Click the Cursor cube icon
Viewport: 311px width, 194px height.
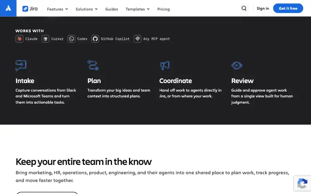click(x=45, y=39)
